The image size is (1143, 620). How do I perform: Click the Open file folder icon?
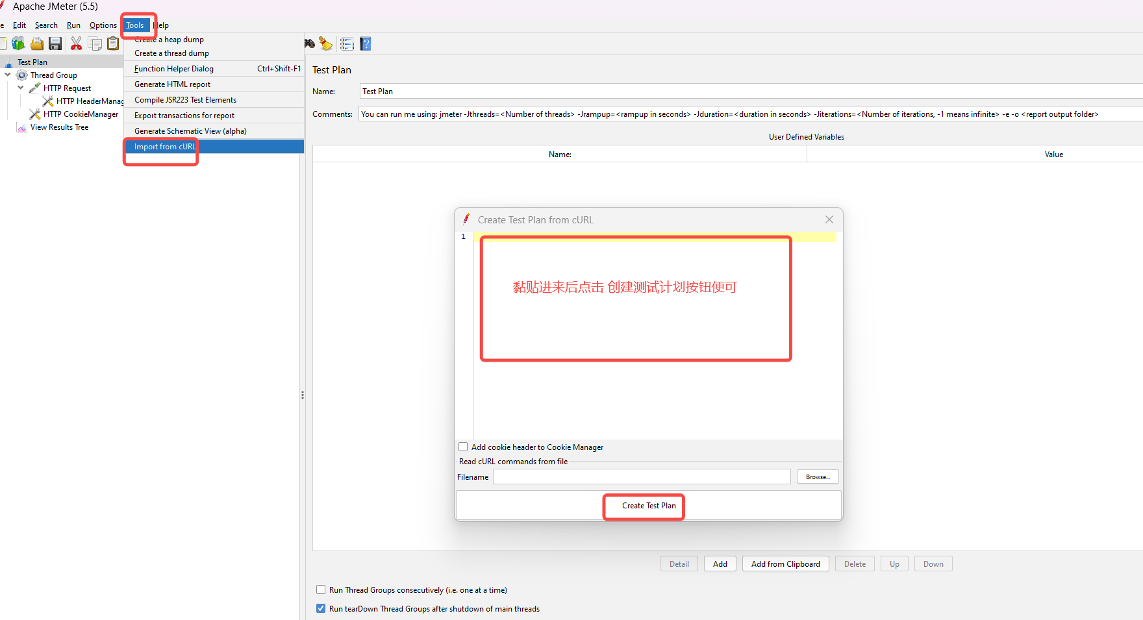click(x=37, y=43)
